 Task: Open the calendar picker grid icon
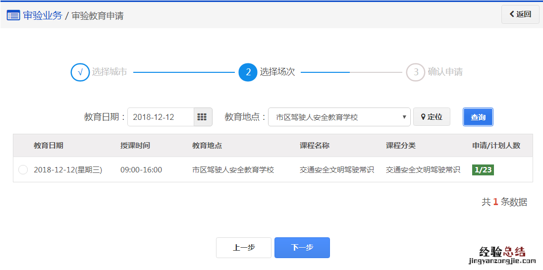tap(202, 117)
